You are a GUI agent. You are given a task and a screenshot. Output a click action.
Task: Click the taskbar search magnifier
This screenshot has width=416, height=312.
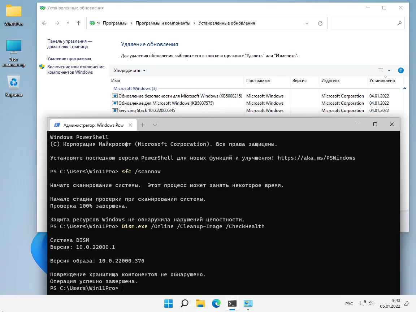coord(185,303)
